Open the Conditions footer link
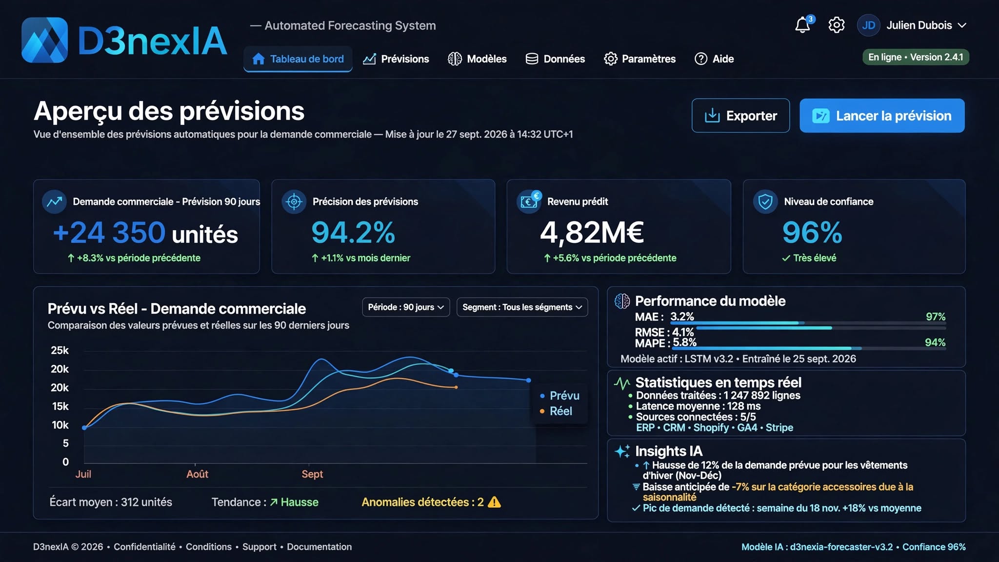This screenshot has width=999, height=562. tap(208, 547)
